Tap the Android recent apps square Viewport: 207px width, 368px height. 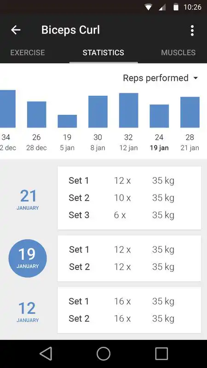(161, 353)
